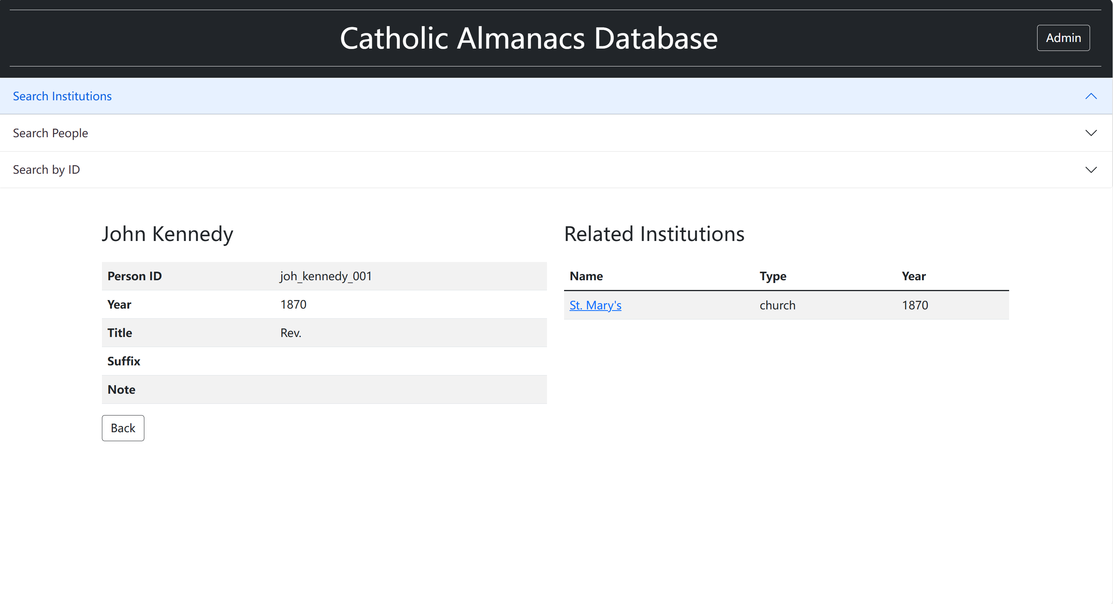1113x604 pixels.
Task: Expand the Search by ID chevron arrow
Action: pos(1091,170)
